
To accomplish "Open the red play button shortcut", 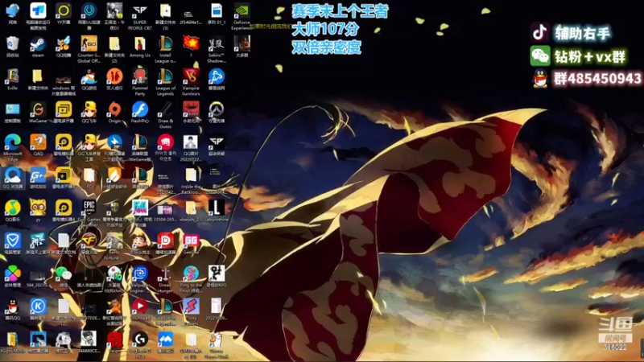I will pos(139,307).
